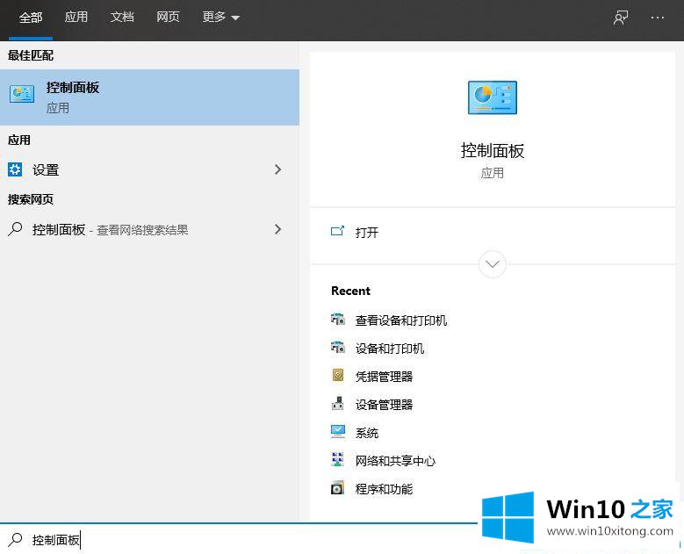The image size is (684, 554).
Task: Open the 更多 dropdown menu
Action: 220,17
